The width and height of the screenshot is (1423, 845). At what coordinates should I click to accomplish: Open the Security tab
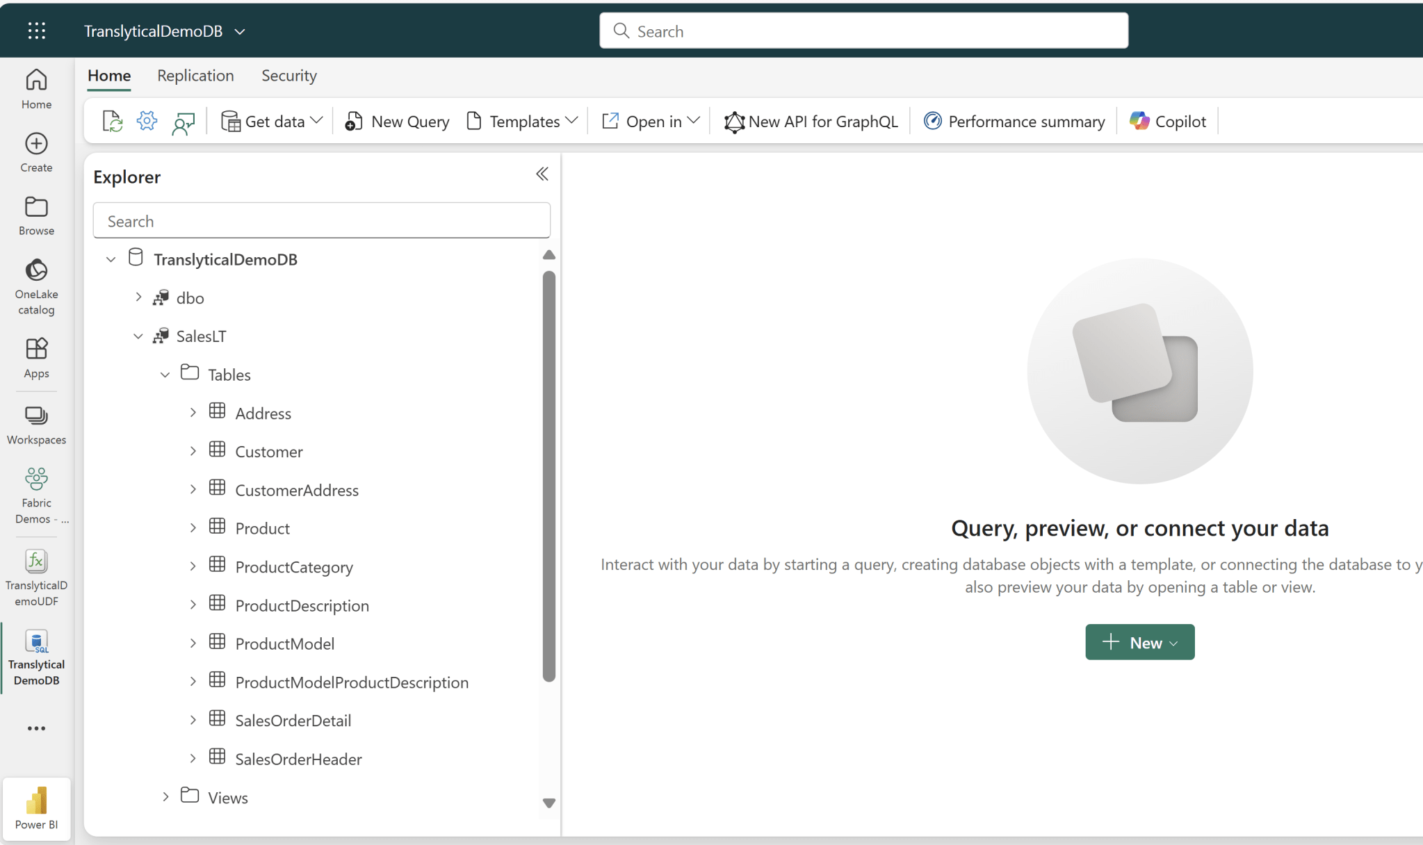click(288, 75)
